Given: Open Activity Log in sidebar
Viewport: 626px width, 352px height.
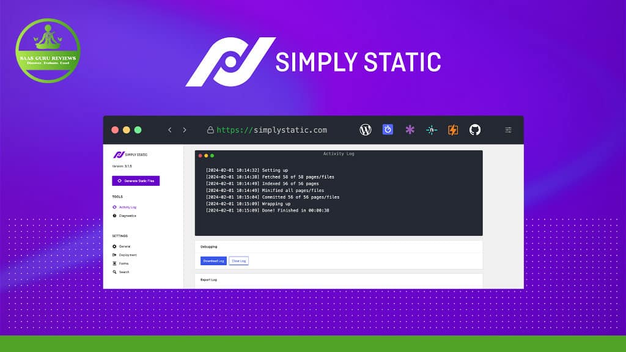Looking at the screenshot, I should (x=127, y=207).
